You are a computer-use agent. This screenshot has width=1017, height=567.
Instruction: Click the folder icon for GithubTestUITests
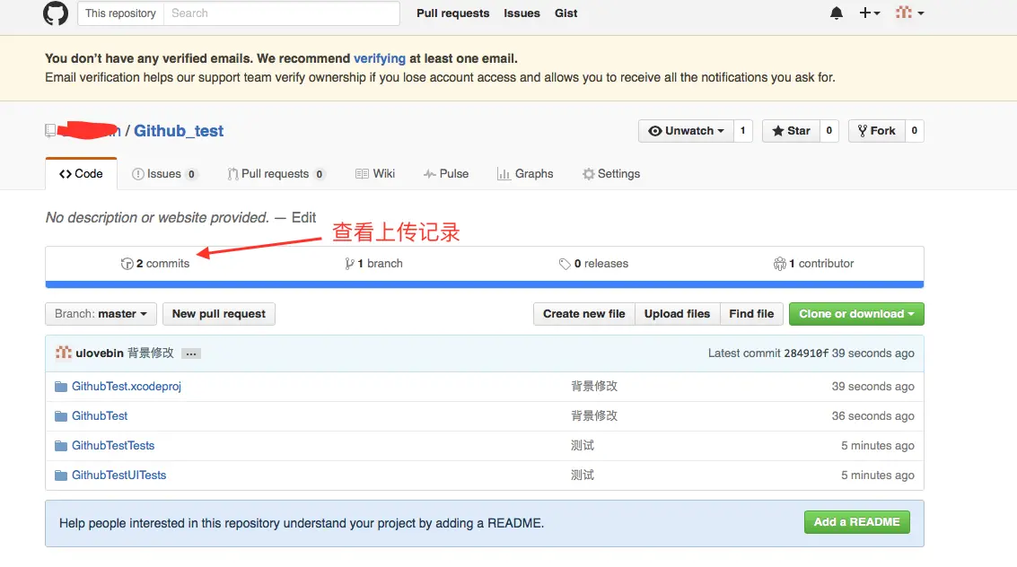[x=61, y=475]
